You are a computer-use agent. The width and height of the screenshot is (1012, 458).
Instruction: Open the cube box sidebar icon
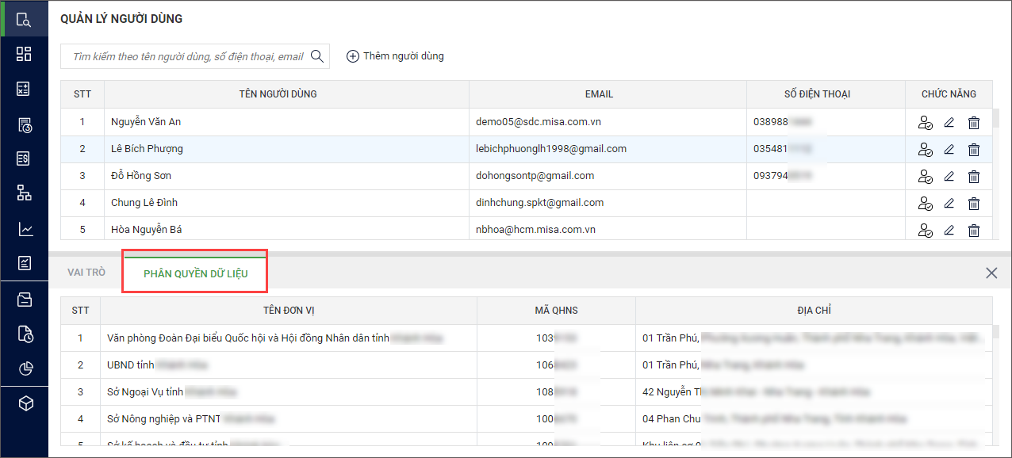click(x=24, y=403)
